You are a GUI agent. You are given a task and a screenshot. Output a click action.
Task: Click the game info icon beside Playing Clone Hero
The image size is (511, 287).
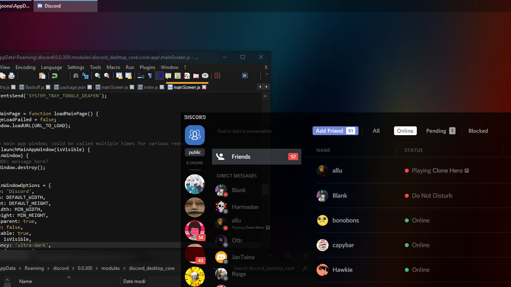point(467,170)
